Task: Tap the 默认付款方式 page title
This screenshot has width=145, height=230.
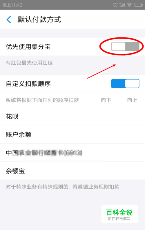Action: [x=39, y=20]
